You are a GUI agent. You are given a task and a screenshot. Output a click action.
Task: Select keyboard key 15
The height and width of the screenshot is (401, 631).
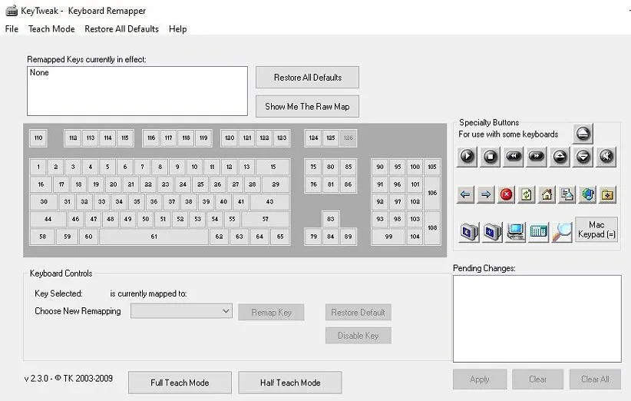273,167
